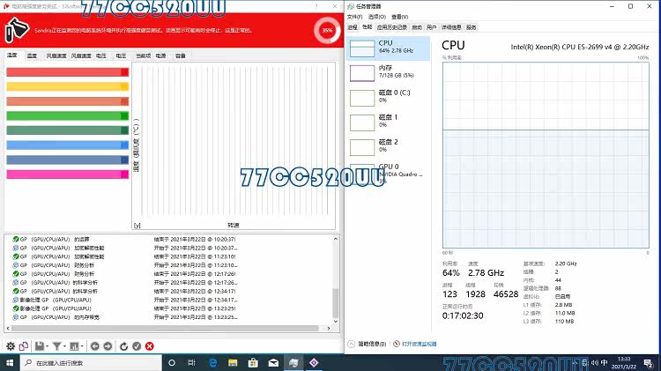This screenshot has height=371, width=661.
Task: Open the chart icon's dropdown arrow
Action: (x=82, y=346)
